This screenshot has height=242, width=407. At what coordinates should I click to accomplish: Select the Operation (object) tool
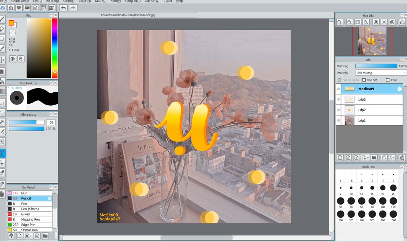click(2, 163)
